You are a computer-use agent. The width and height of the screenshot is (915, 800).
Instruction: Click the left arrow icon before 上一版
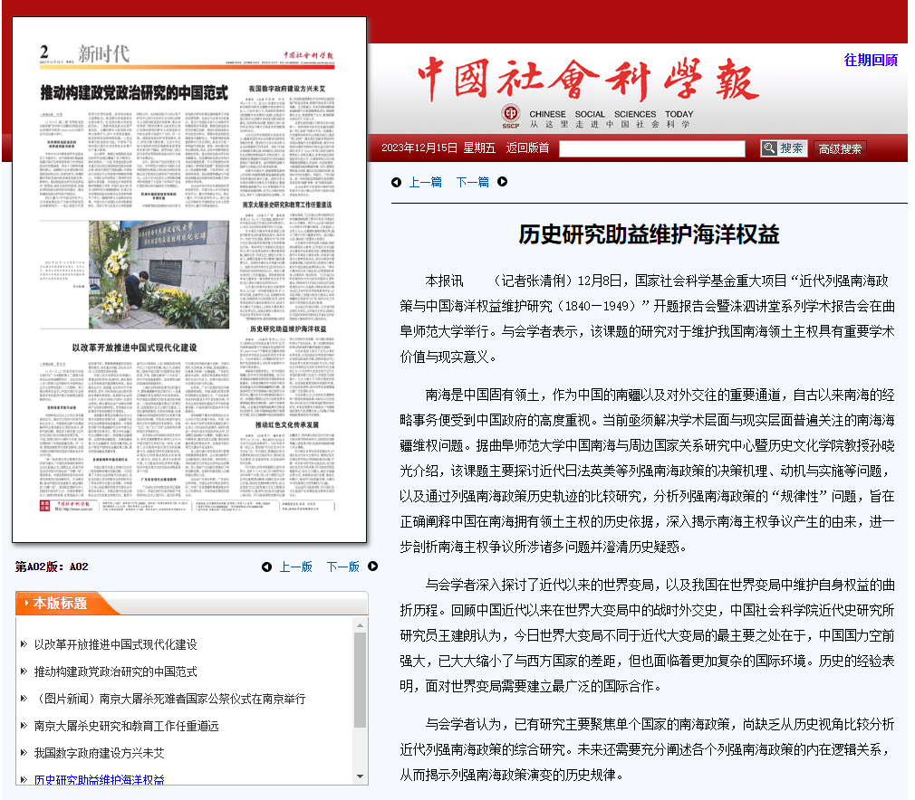(266, 567)
